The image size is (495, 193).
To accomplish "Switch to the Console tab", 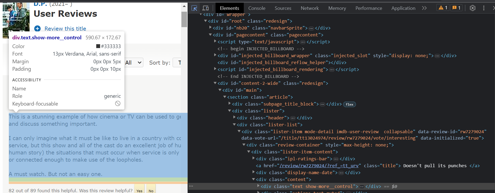I will pos(257,8).
